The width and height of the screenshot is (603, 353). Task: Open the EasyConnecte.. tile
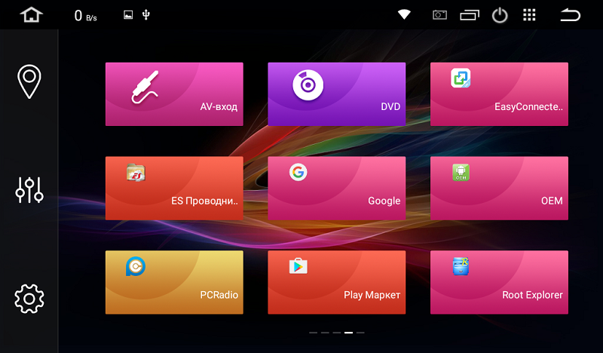point(499,94)
